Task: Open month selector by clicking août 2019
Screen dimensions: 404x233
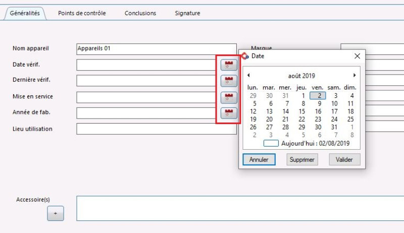Action: coord(301,76)
